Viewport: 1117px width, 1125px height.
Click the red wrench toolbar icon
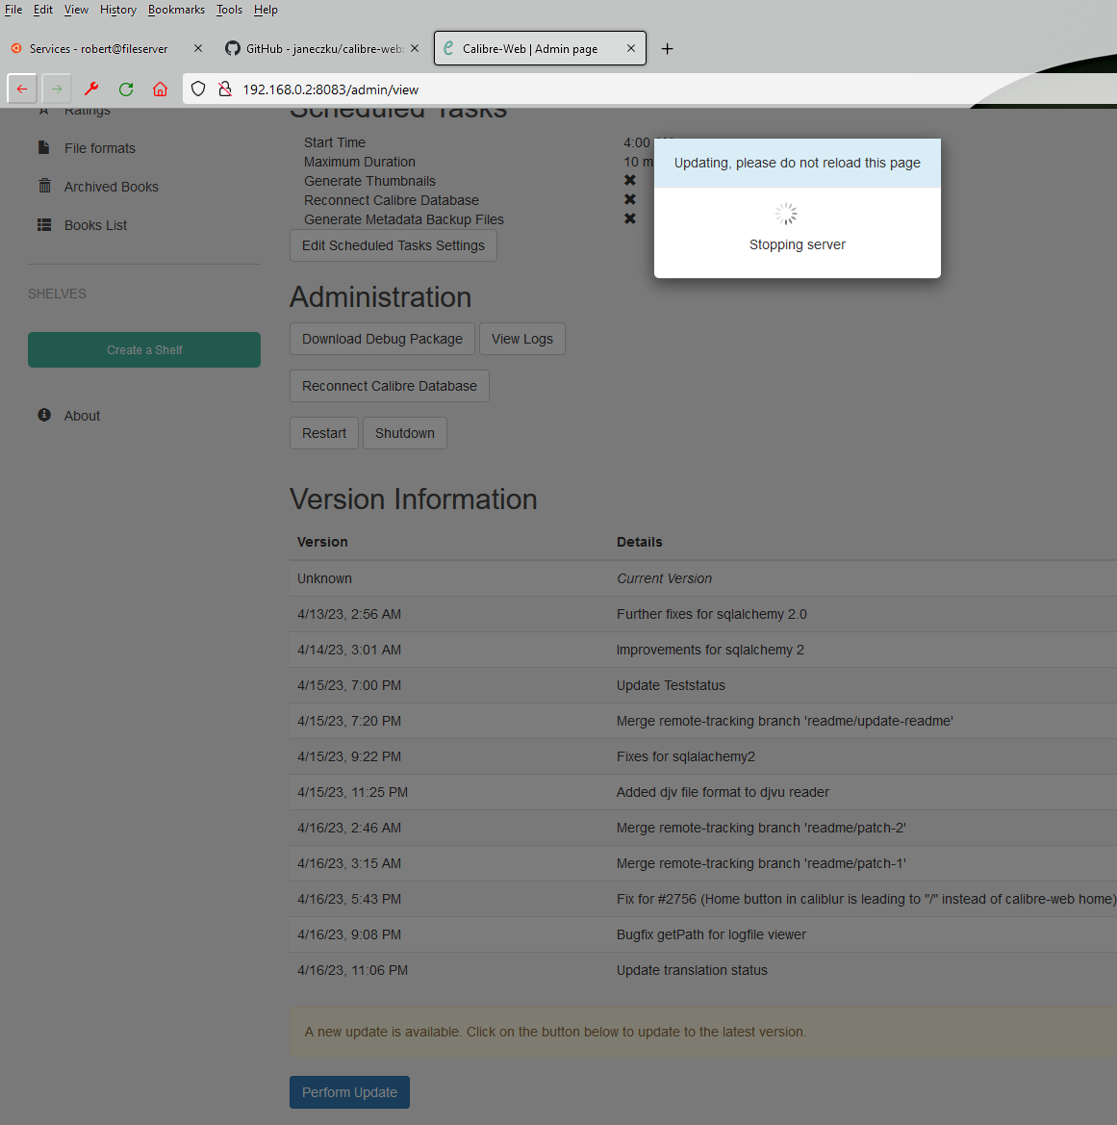[x=91, y=89]
